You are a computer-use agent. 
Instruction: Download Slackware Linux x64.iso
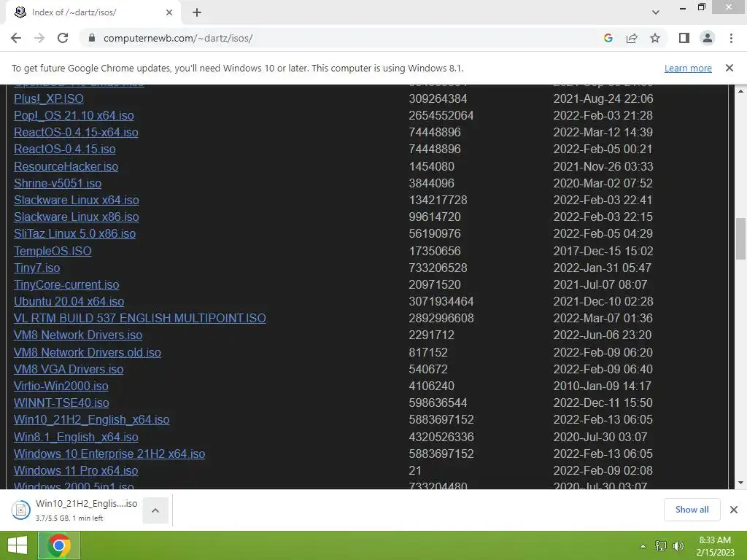coord(76,200)
